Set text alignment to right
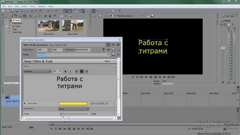The height and width of the screenshot is (135, 240). [87, 71]
